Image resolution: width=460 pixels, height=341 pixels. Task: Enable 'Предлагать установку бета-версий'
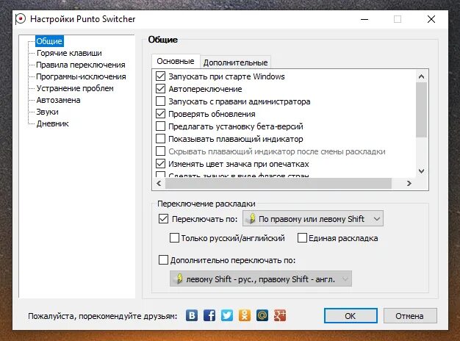(x=160, y=126)
